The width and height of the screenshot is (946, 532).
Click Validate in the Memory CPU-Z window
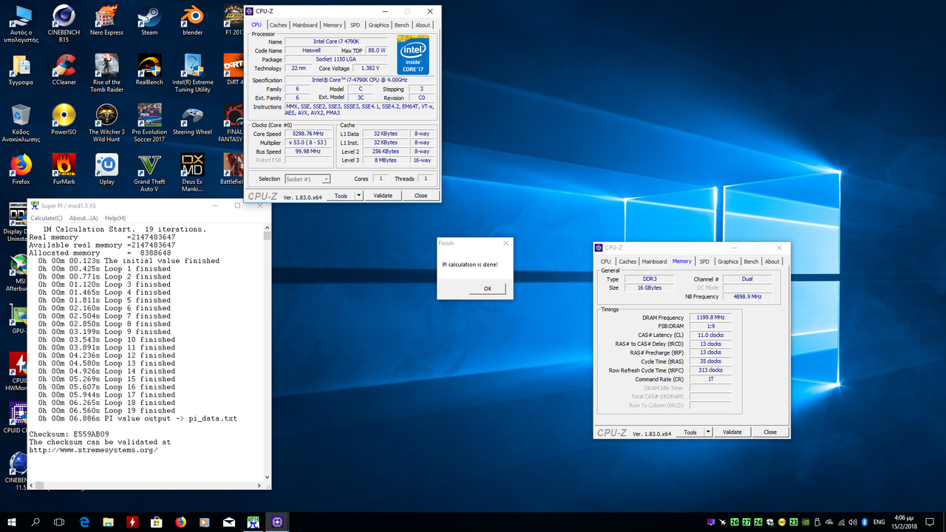[x=732, y=432]
